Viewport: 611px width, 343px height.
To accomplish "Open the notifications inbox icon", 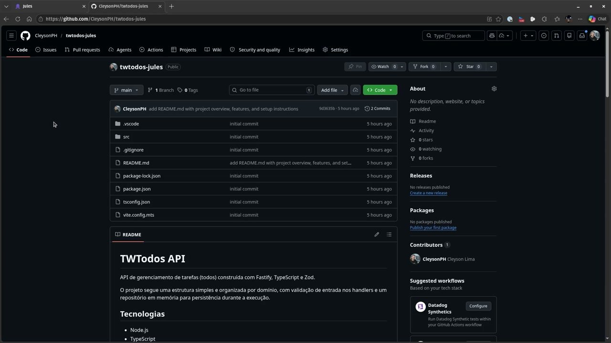I will pos(582,36).
